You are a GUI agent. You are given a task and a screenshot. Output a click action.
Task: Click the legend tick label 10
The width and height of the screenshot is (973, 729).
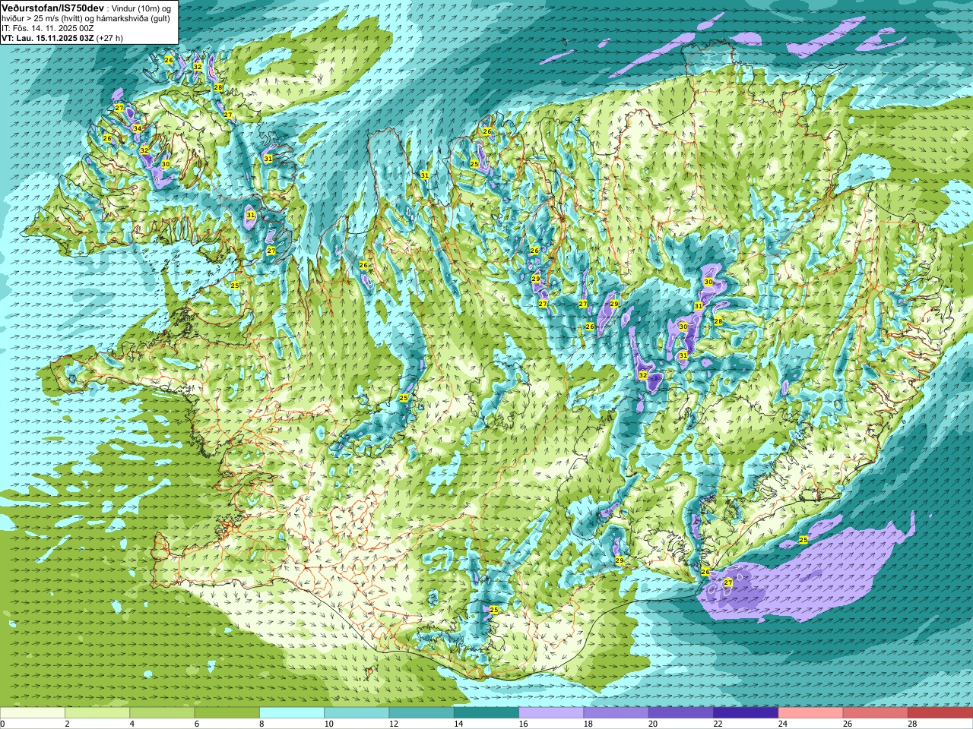click(x=328, y=724)
